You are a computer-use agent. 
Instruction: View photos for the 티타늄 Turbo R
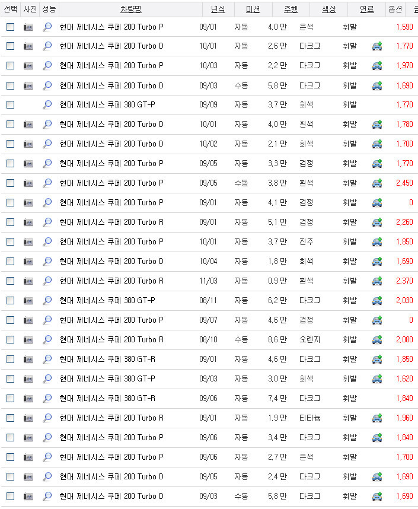(x=28, y=418)
